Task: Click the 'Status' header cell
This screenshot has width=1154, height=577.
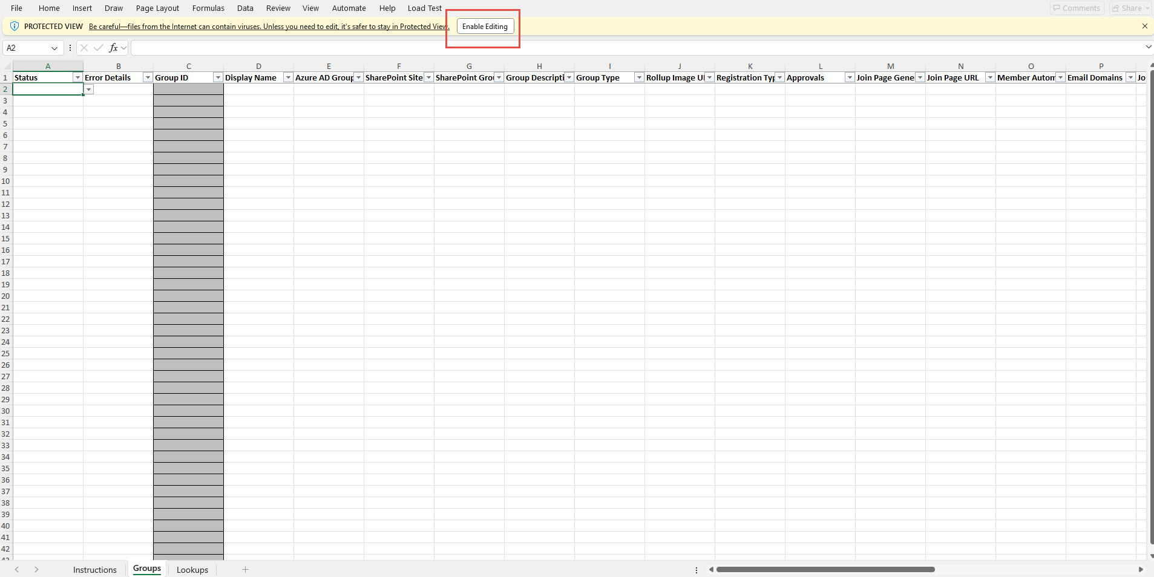Action: 48,77
